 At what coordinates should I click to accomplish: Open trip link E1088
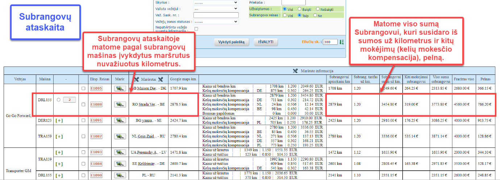point(97,104)
